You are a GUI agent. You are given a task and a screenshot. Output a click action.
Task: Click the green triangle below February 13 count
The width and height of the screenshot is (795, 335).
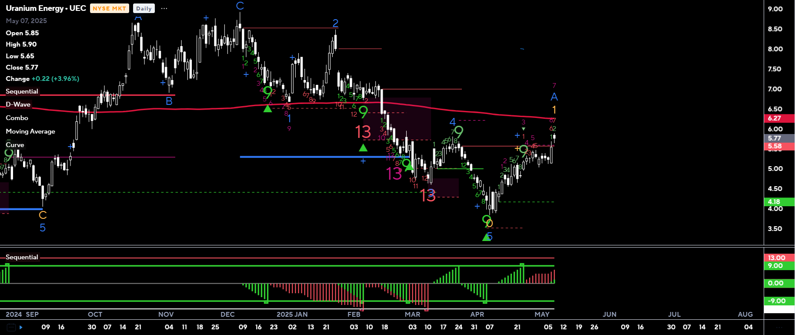coord(363,148)
